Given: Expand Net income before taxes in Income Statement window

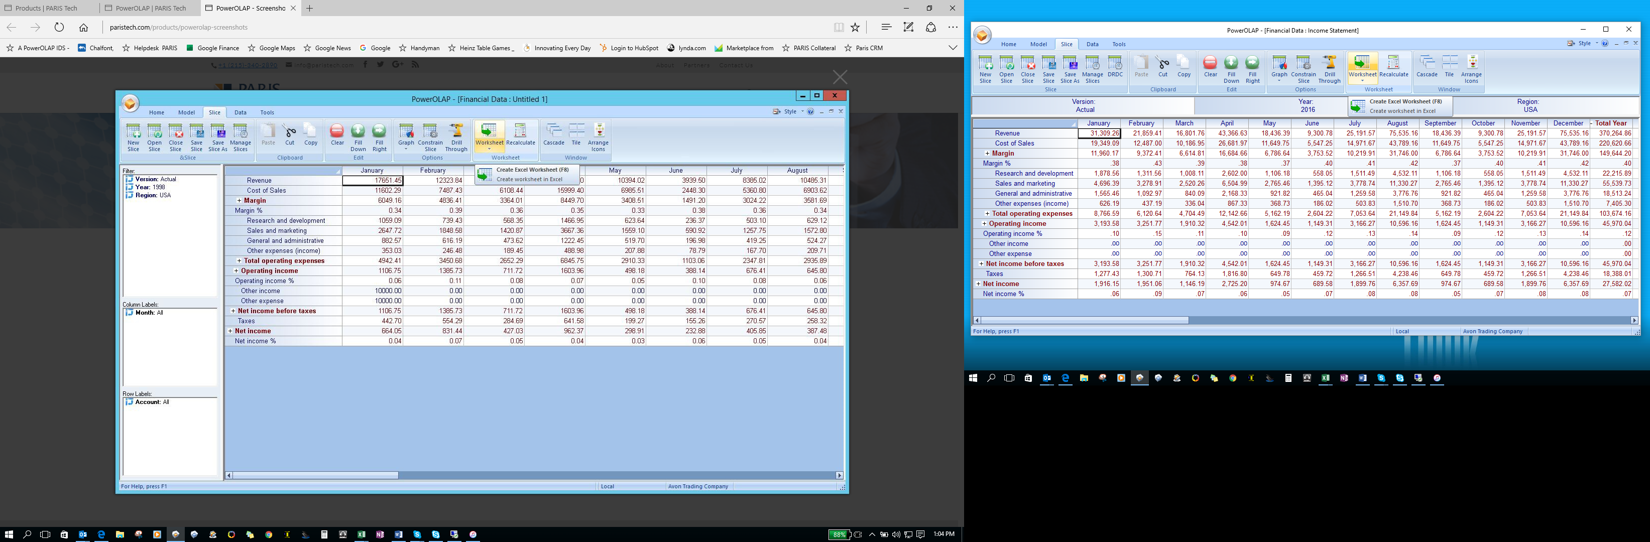Looking at the screenshot, I should click(981, 263).
